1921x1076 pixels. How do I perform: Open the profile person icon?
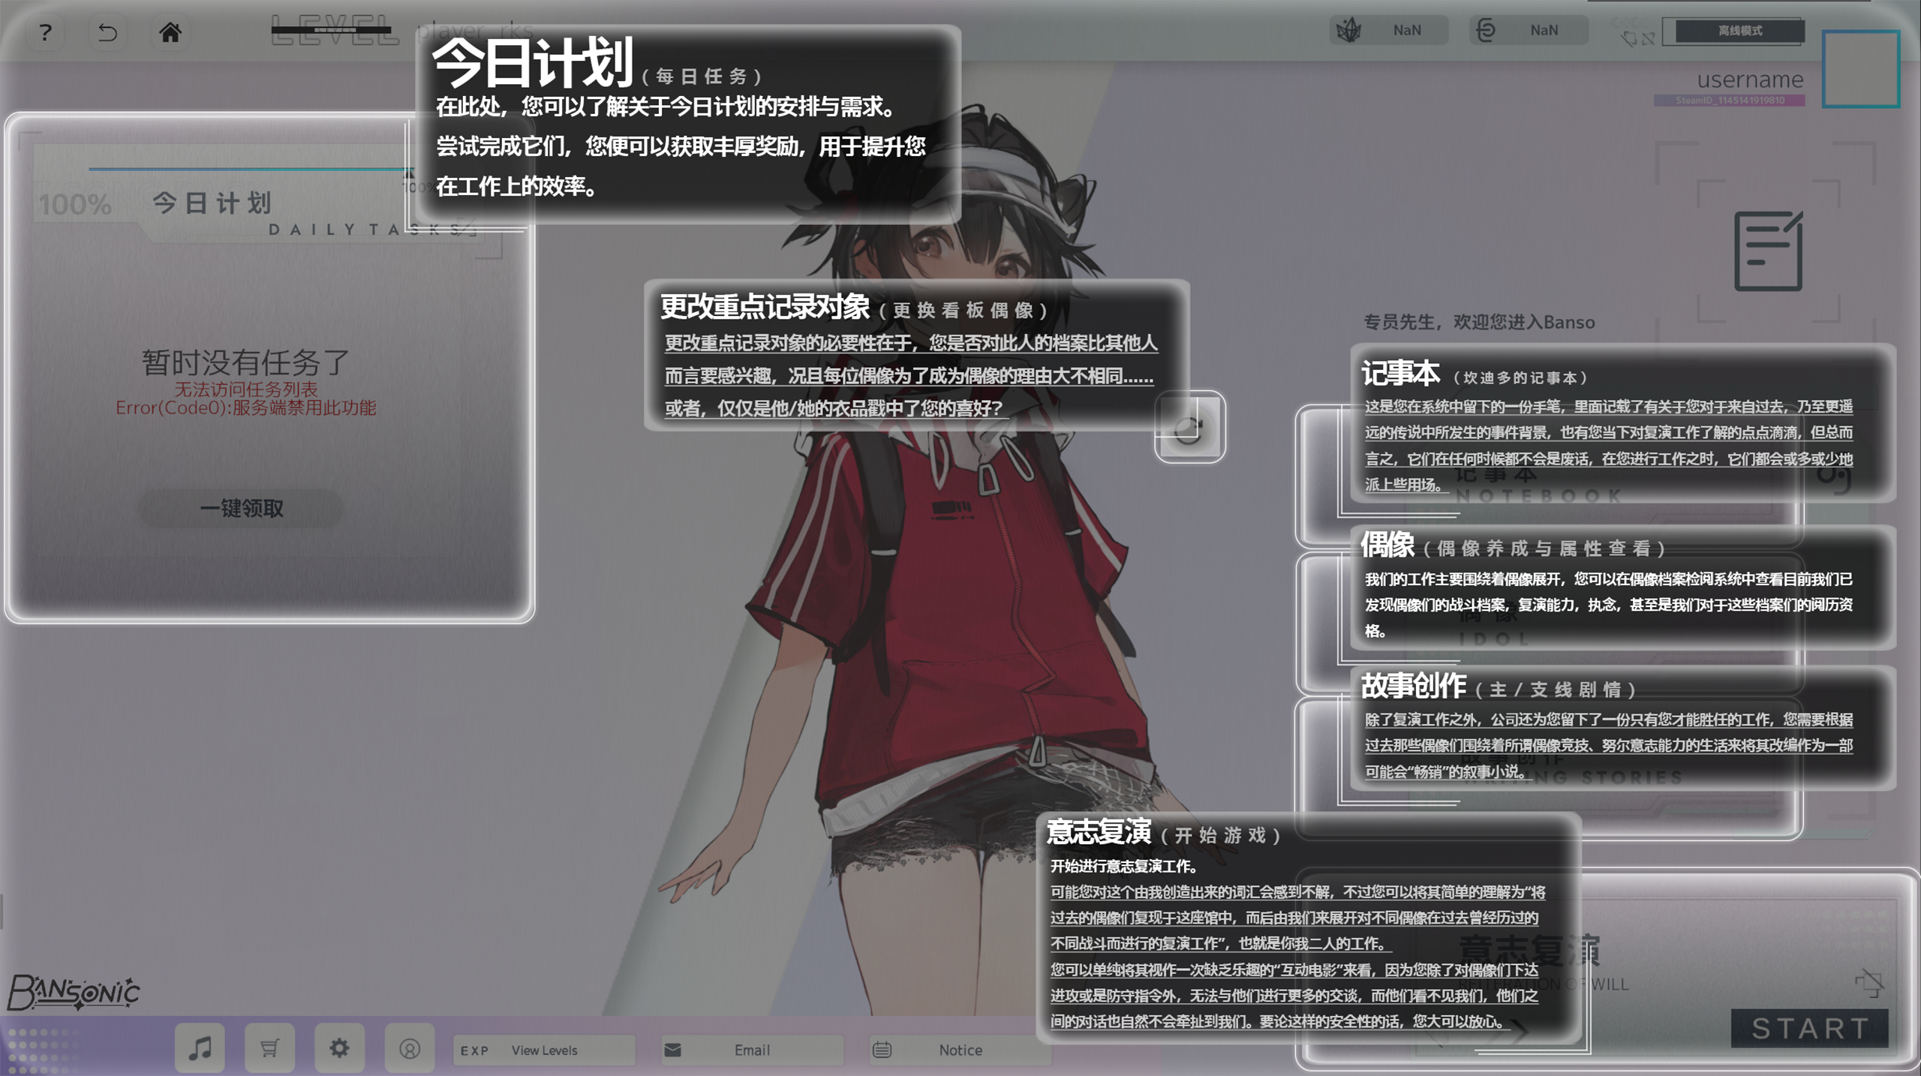point(409,1047)
